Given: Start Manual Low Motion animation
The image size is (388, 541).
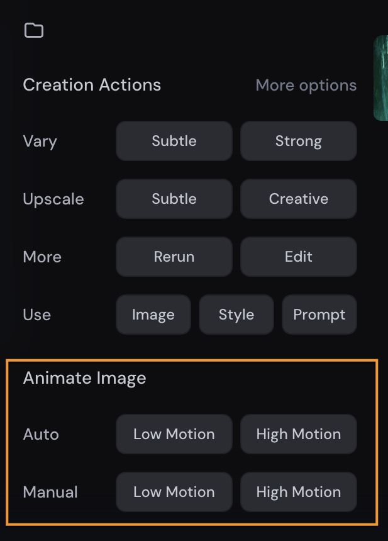Looking at the screenshot, I should (174, 492).
